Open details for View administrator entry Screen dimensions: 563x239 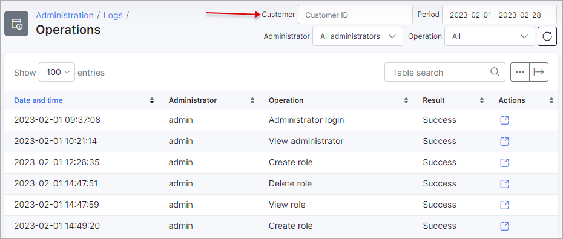tap(504, 142)
